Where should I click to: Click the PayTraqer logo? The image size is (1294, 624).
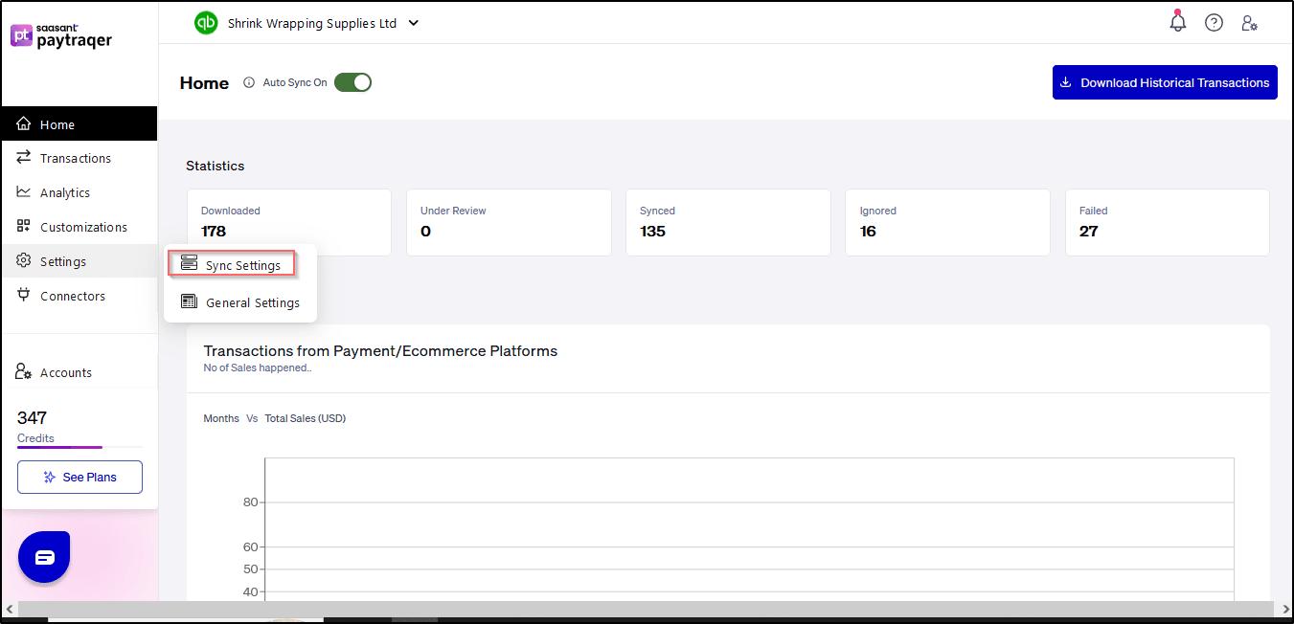click(61, 36)
